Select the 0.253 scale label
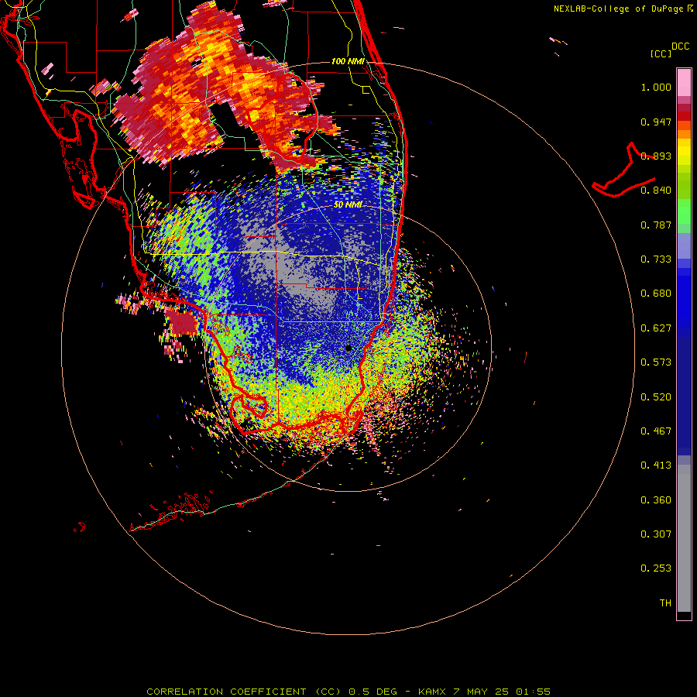 point(656,568)
